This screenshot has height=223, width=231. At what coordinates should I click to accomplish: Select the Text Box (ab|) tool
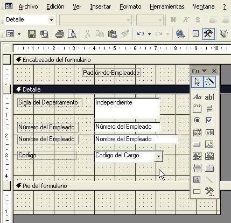209,97
